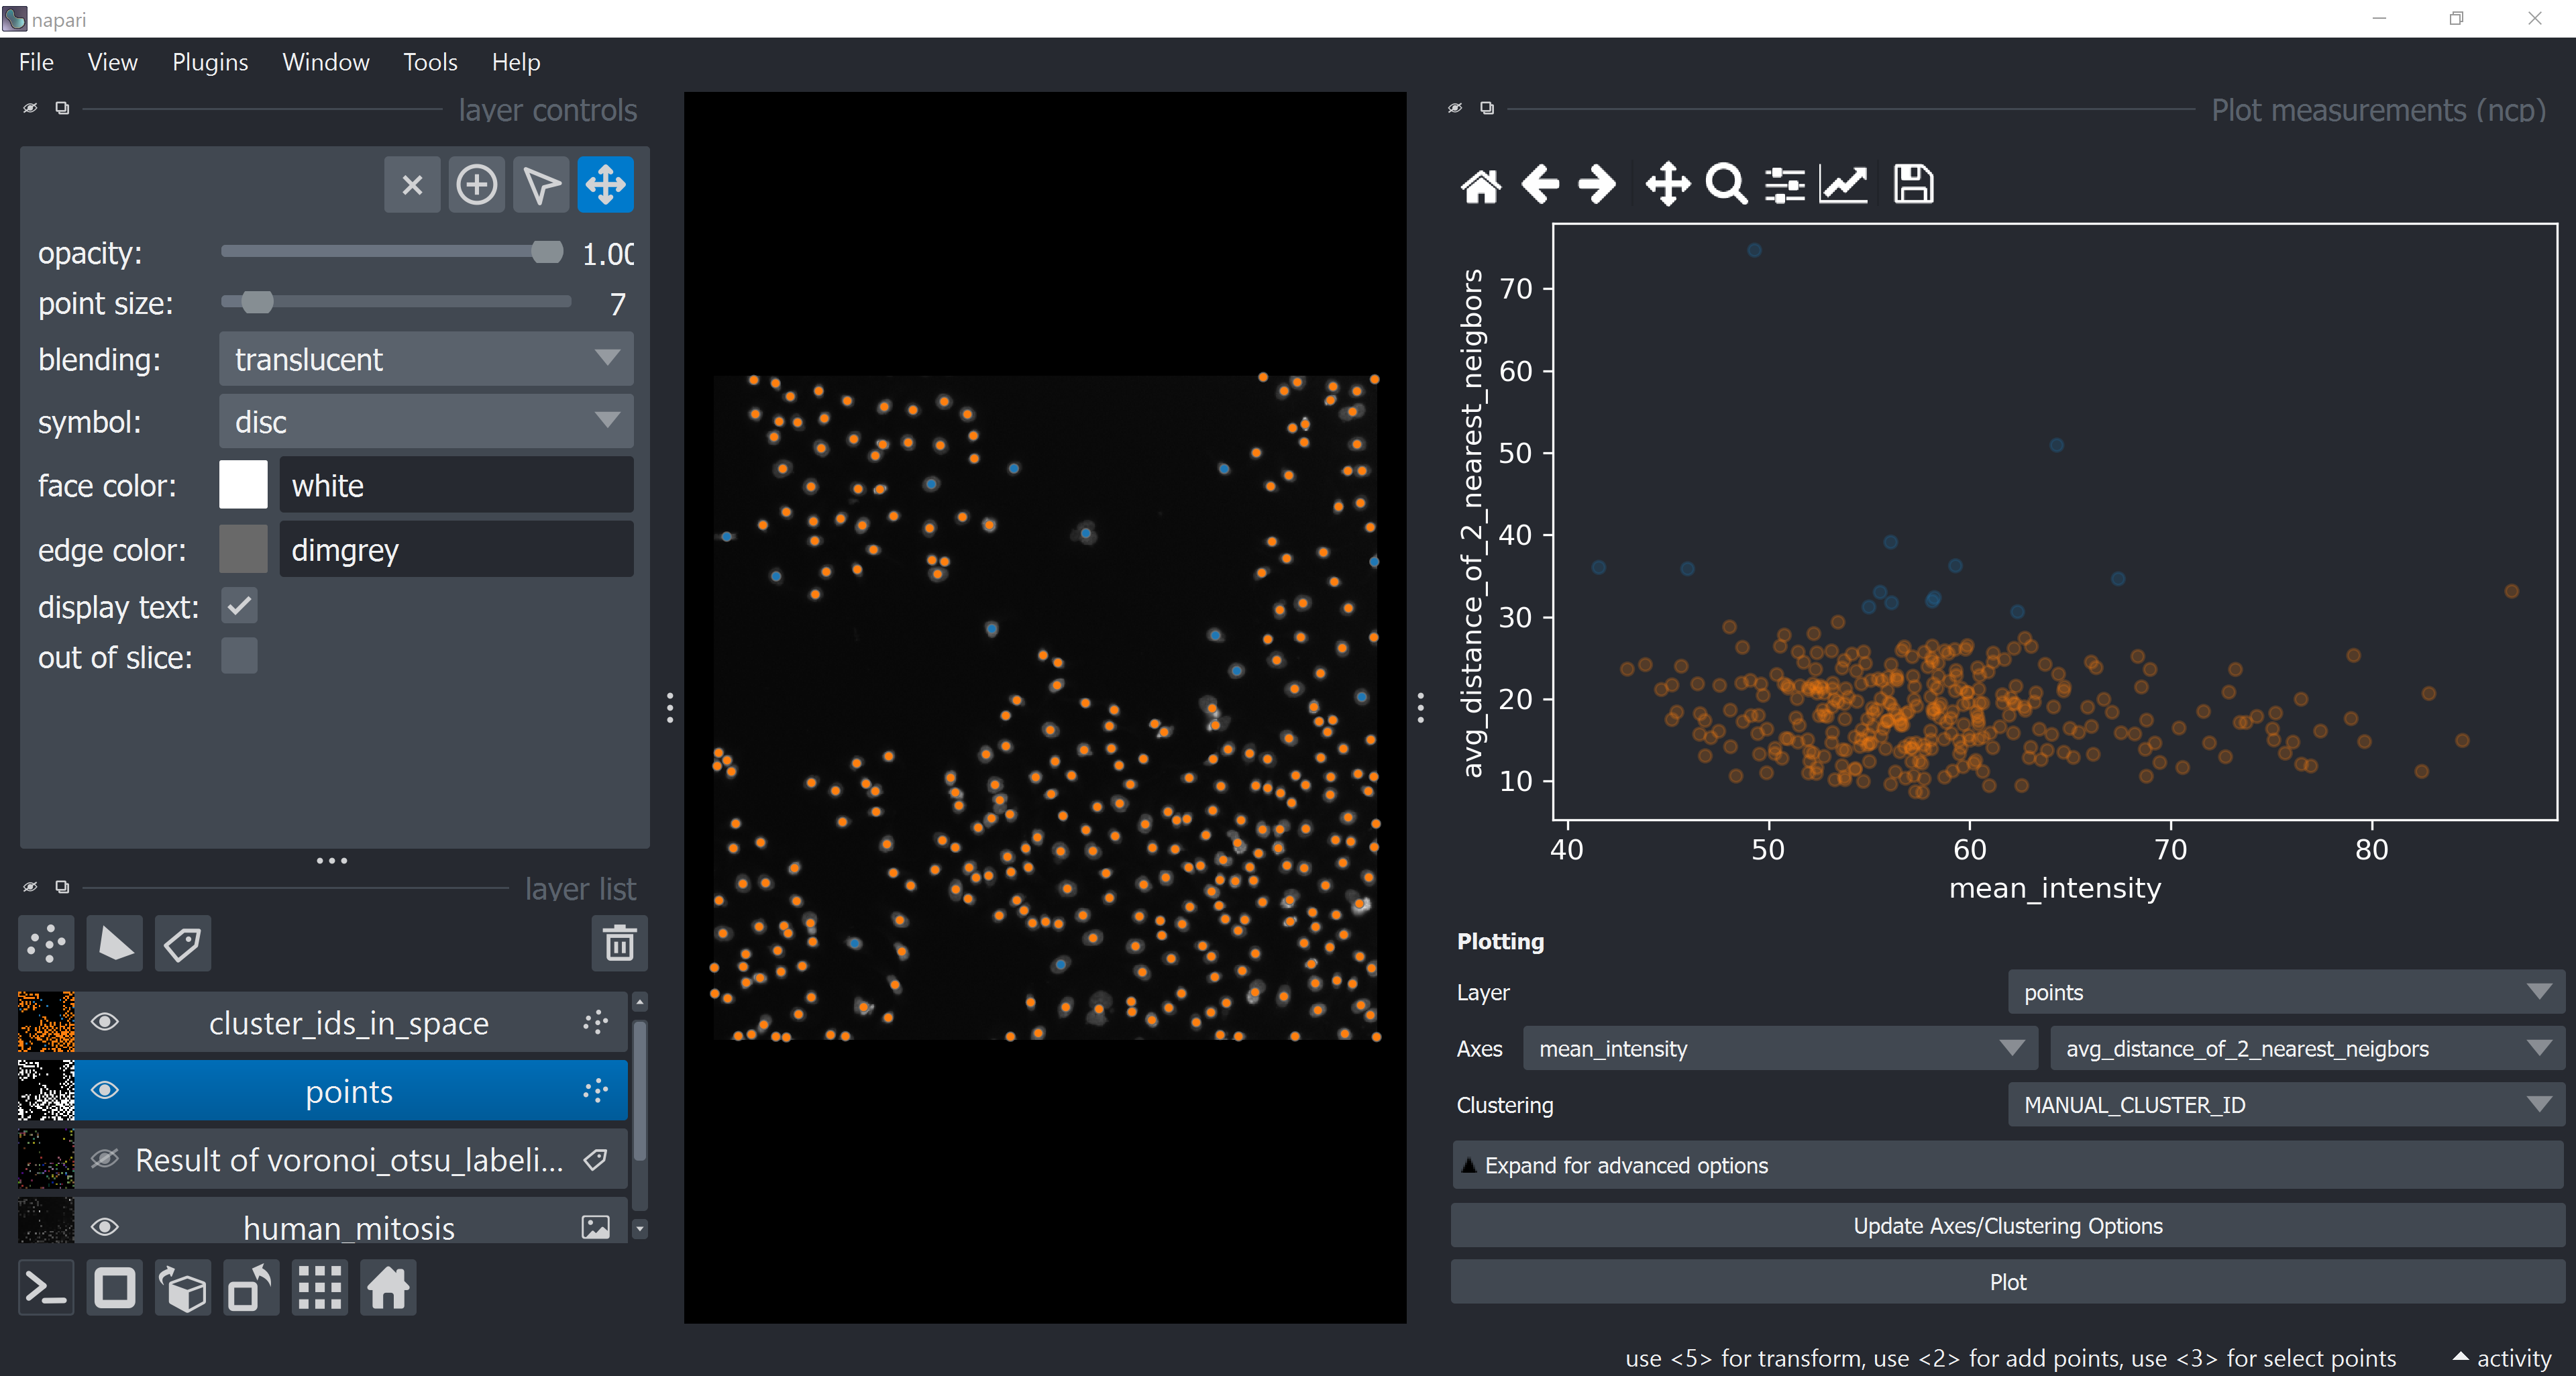Open the View menu

pyautogui.click(x=112, y=62)
